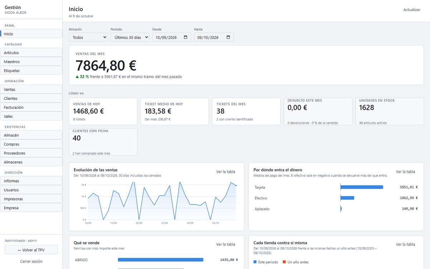Click the Ticket medio de hoy card
This screenshot has height=269, width=430.
175,112
